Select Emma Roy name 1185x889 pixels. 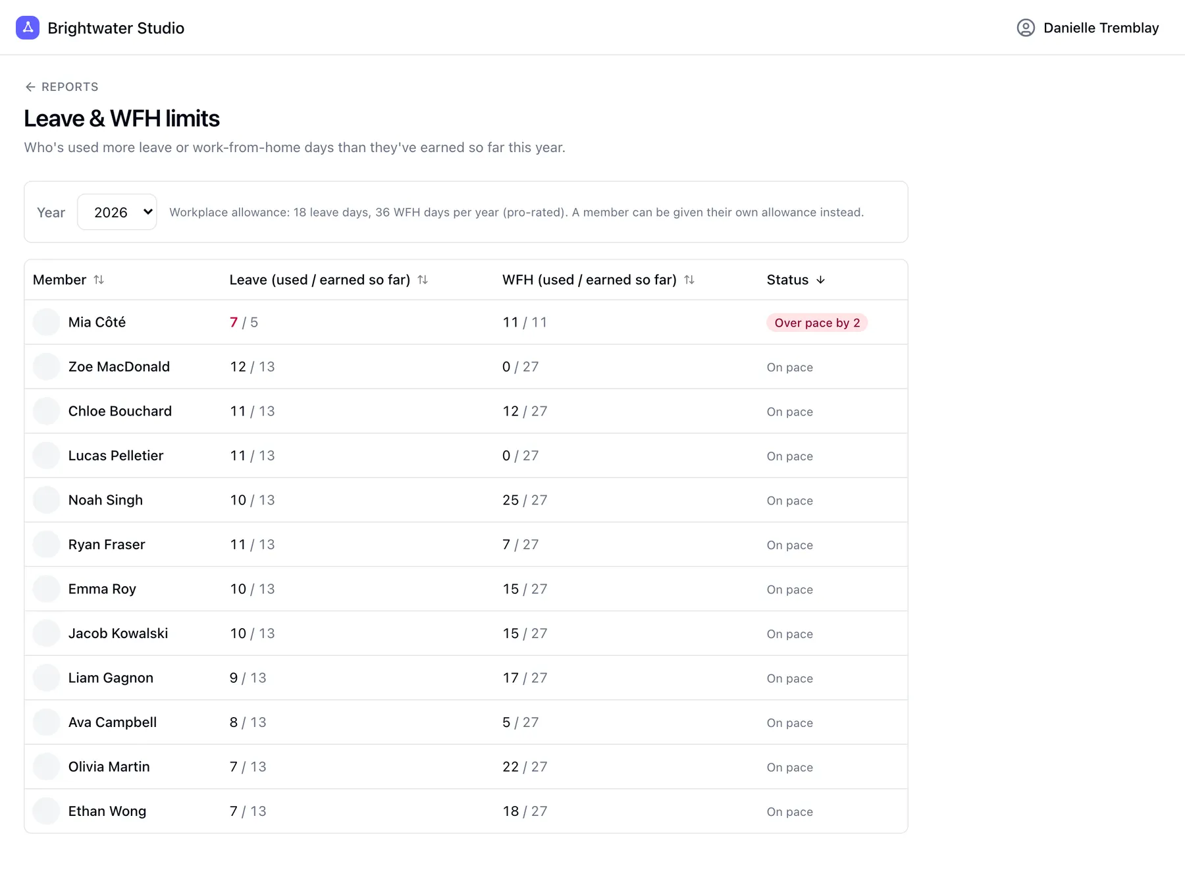102,589
